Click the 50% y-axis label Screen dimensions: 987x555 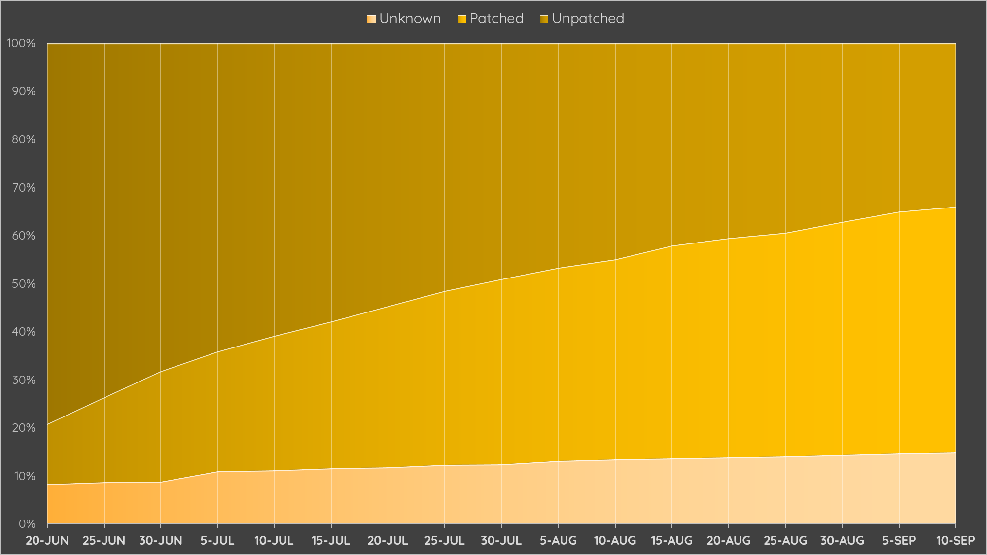[x=24, y=284]
